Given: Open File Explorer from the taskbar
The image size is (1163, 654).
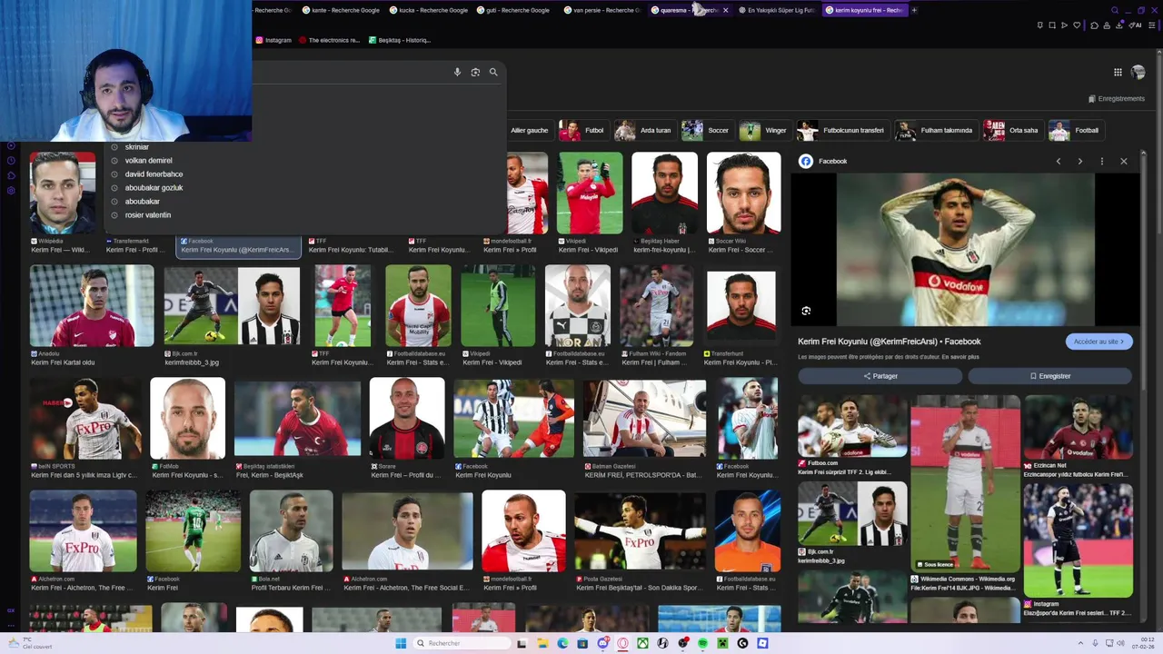Looking at the screenshot, I should click(542, 643).
